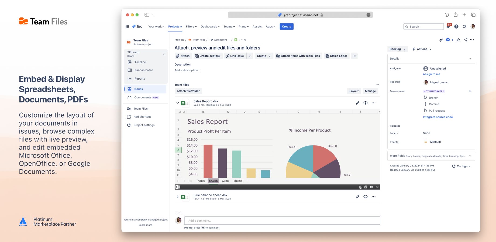Open the notifications bell with the 9+ badge

(449, 26)
